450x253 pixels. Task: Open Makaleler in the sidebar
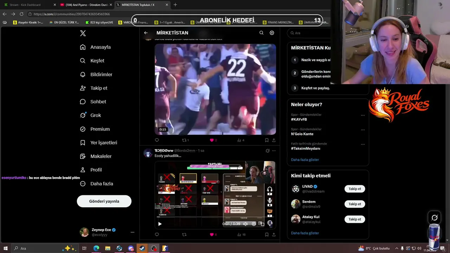(x=96, y=156)
